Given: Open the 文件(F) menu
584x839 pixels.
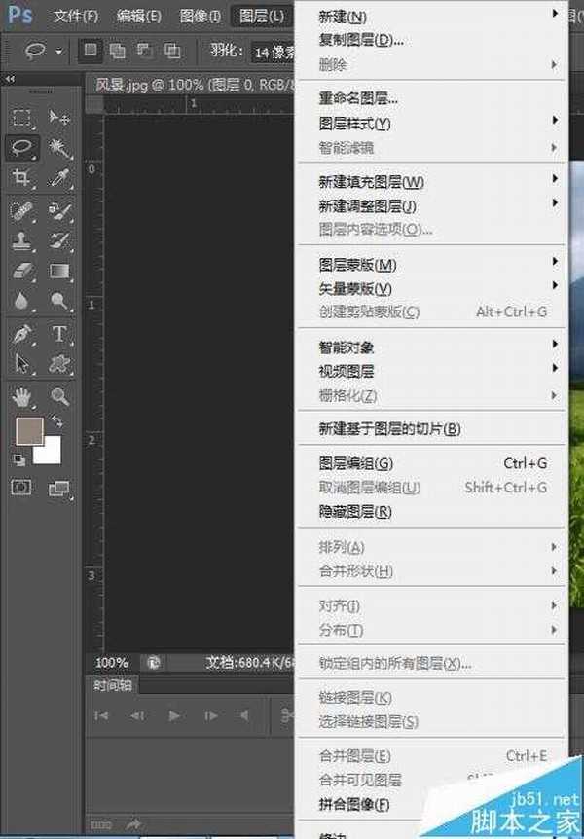Looking at the screenshot, I should [76, 17].
